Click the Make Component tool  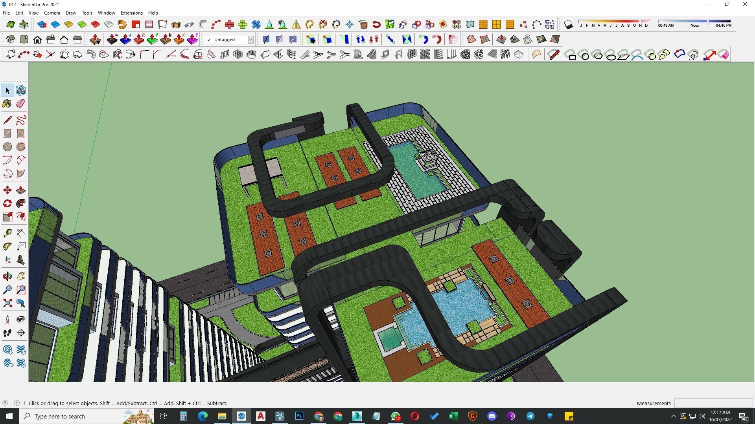[21, 91]
